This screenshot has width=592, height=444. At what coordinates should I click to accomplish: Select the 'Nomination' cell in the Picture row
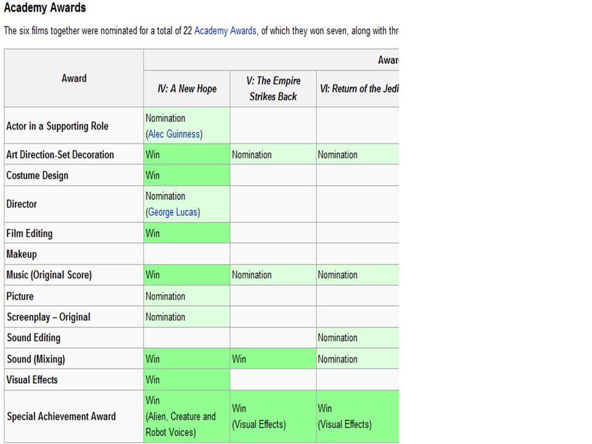(x=187, y=296)
